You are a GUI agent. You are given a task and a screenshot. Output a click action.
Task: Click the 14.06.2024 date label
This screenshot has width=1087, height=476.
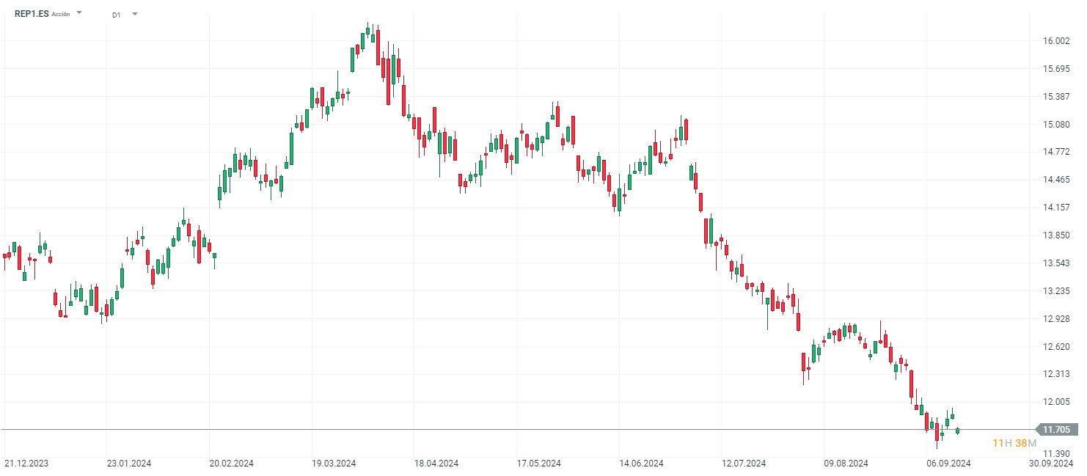click(641, 464)
